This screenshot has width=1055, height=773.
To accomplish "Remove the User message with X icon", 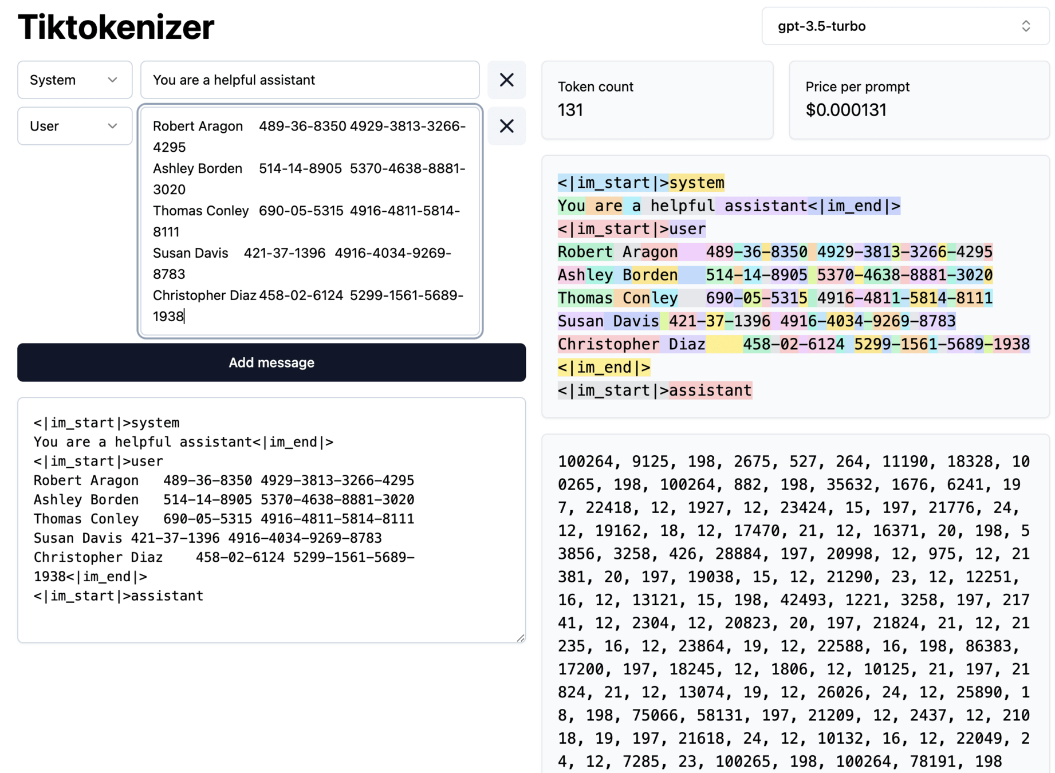I will [506, 126].
